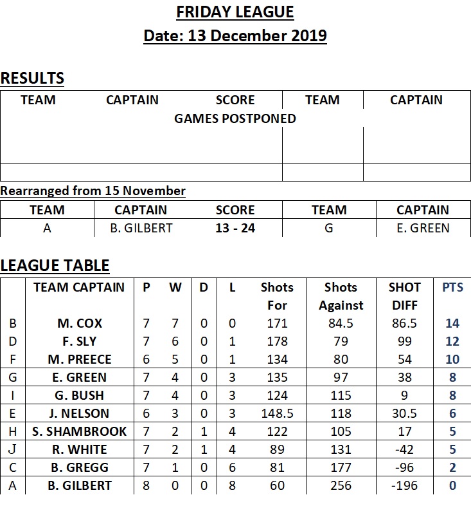Viewport: 471px width, 515px height.
Task: Select the -196 shot difference cell
Action: tap(404, 485)
